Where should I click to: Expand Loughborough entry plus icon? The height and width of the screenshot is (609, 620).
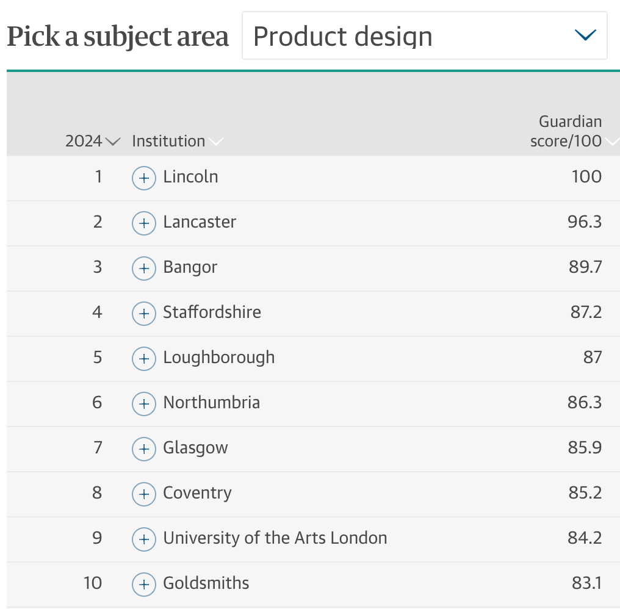143,358
